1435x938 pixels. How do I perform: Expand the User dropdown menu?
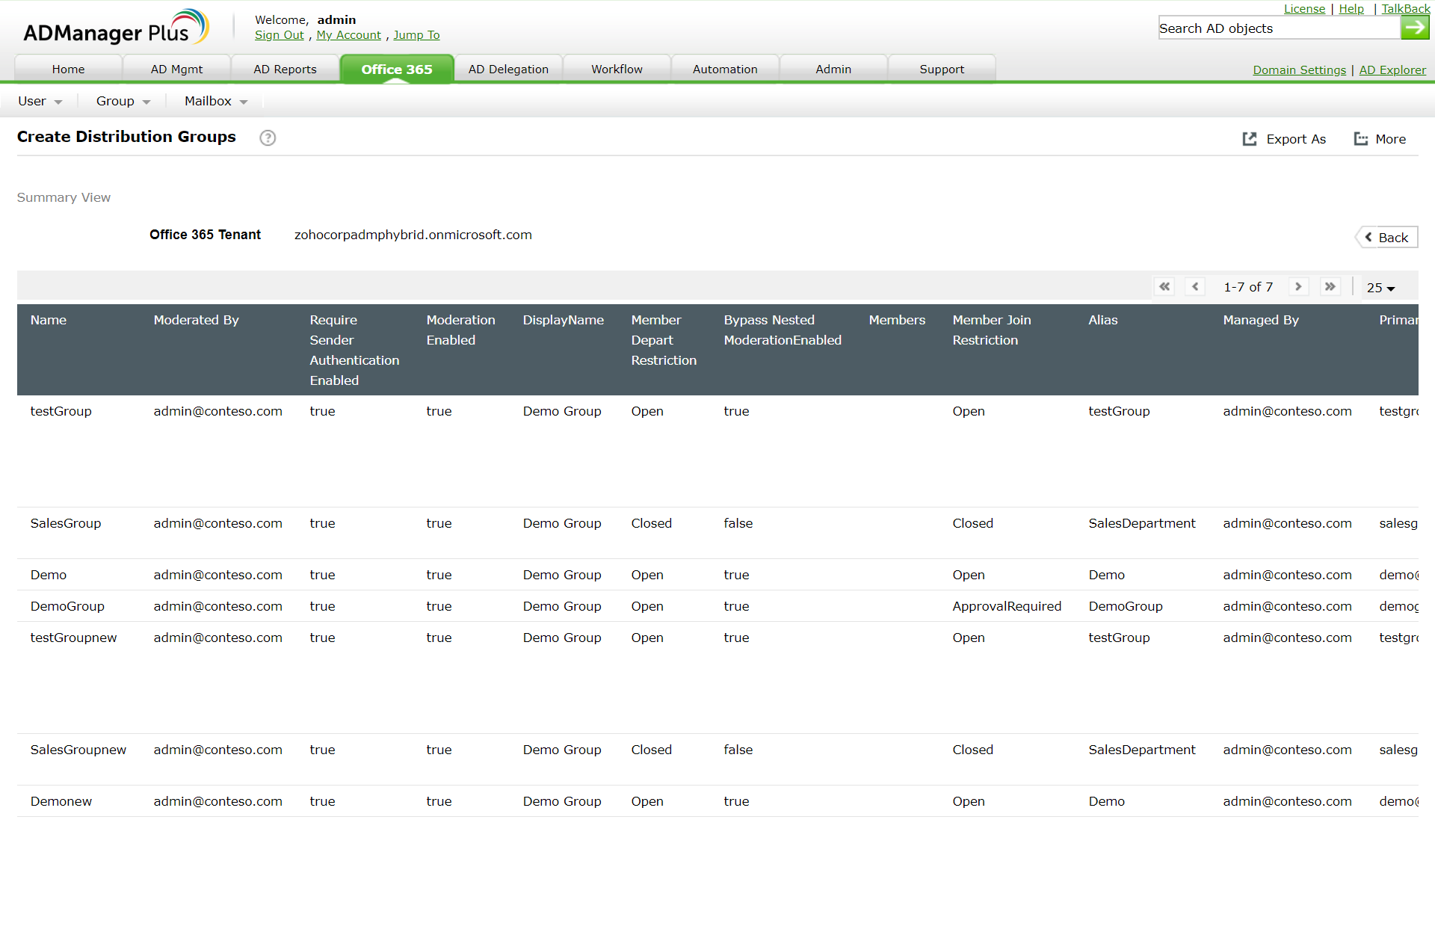click(40, 102)
